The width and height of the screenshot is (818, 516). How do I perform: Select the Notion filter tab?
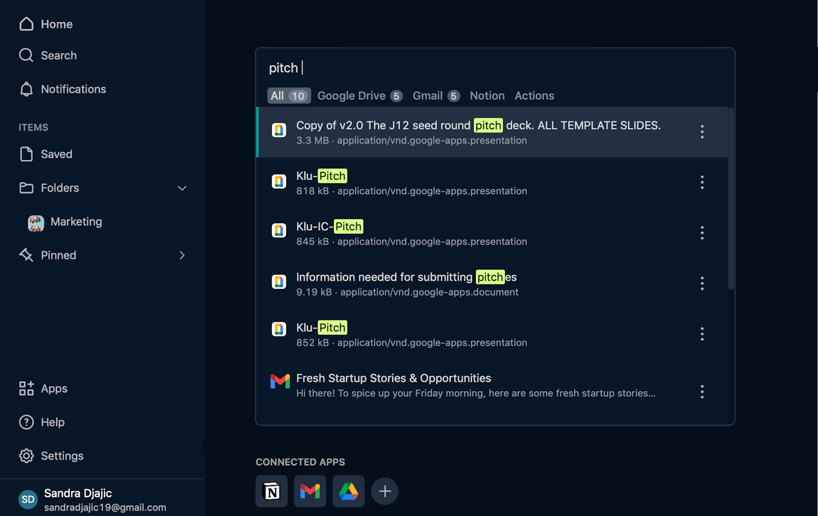[x=487, y=96]
